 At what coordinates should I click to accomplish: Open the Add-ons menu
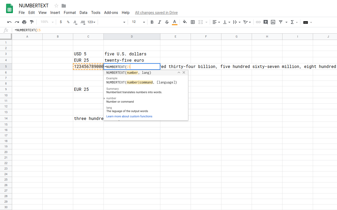[111, 13]
